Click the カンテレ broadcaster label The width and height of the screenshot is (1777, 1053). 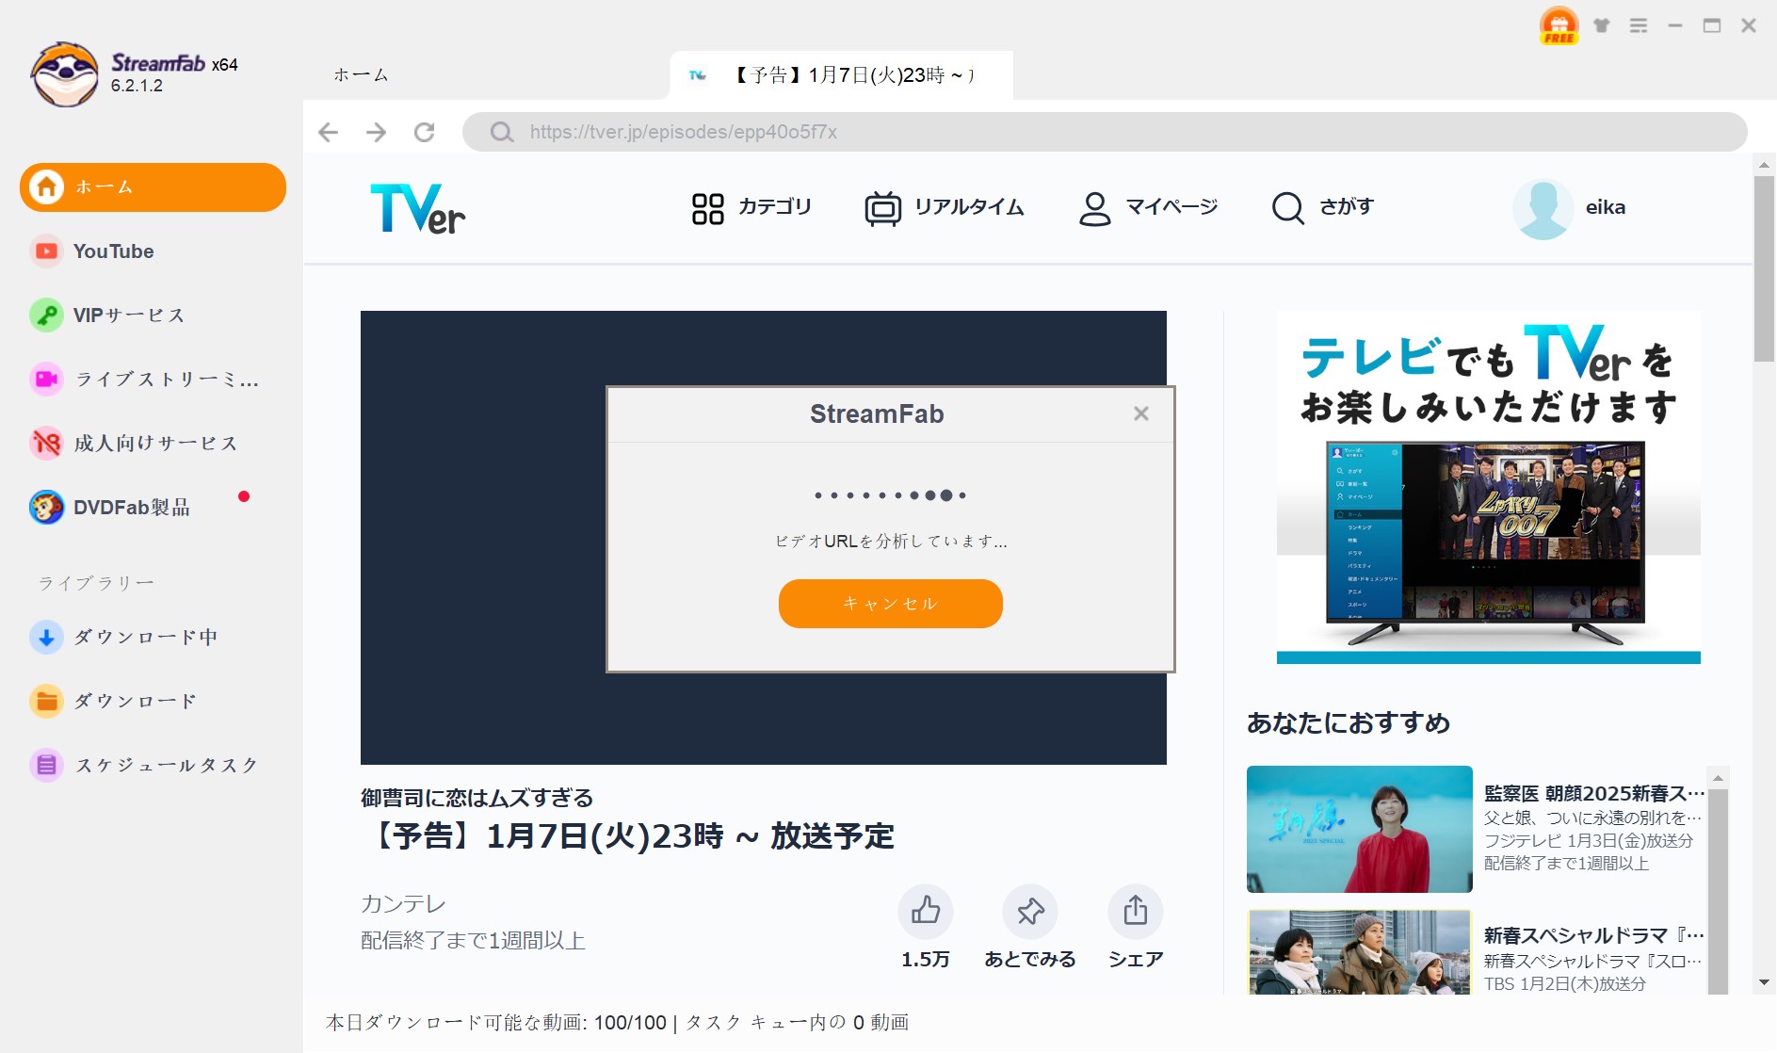[x=403, y=904]
